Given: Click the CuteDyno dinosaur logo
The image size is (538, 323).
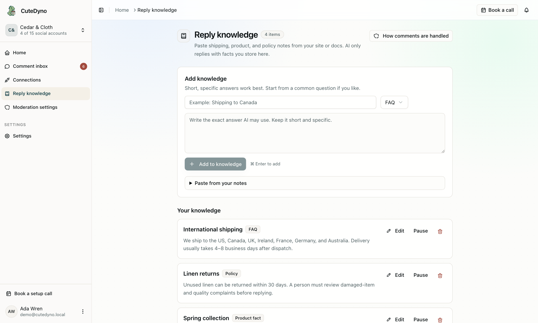Looking at the screenshot, I should coord(11,11).
